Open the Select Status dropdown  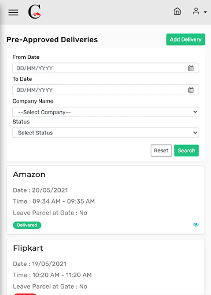tap(105, 133)
